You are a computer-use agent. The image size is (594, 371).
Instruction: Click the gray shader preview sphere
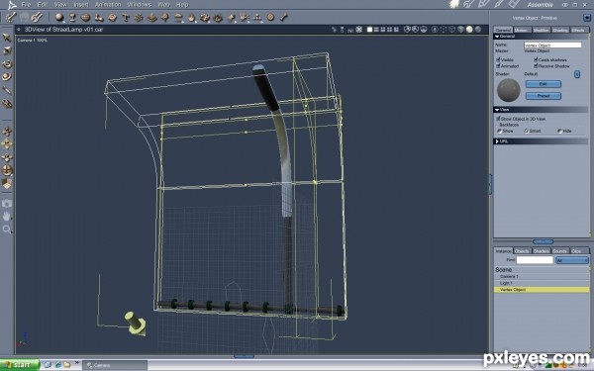[x=509, y=90]
